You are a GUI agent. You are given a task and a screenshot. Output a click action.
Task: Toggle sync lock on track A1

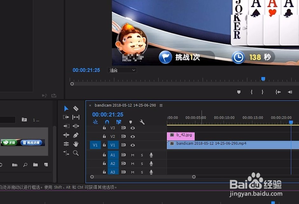click(x=124, y=155)
